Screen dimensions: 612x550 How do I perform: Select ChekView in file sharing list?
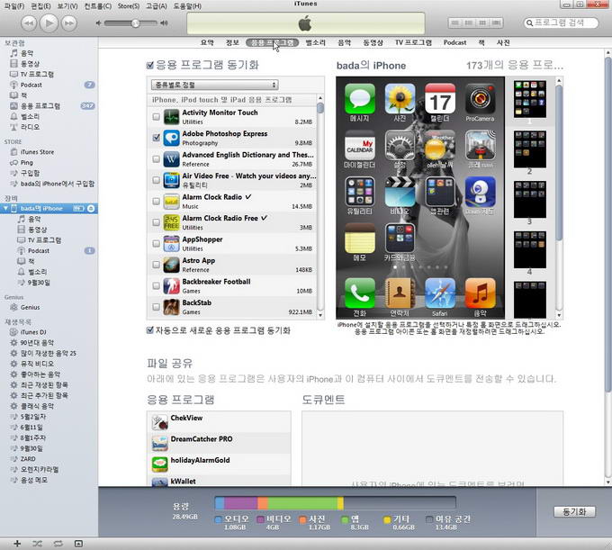tap(219, 421)
